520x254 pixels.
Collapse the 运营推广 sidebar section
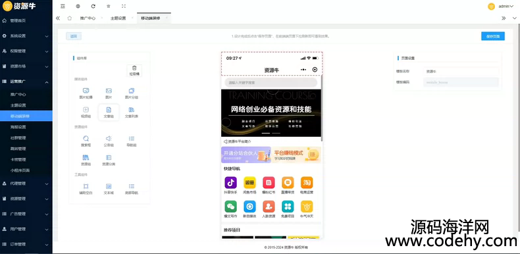tap(26, 82)
